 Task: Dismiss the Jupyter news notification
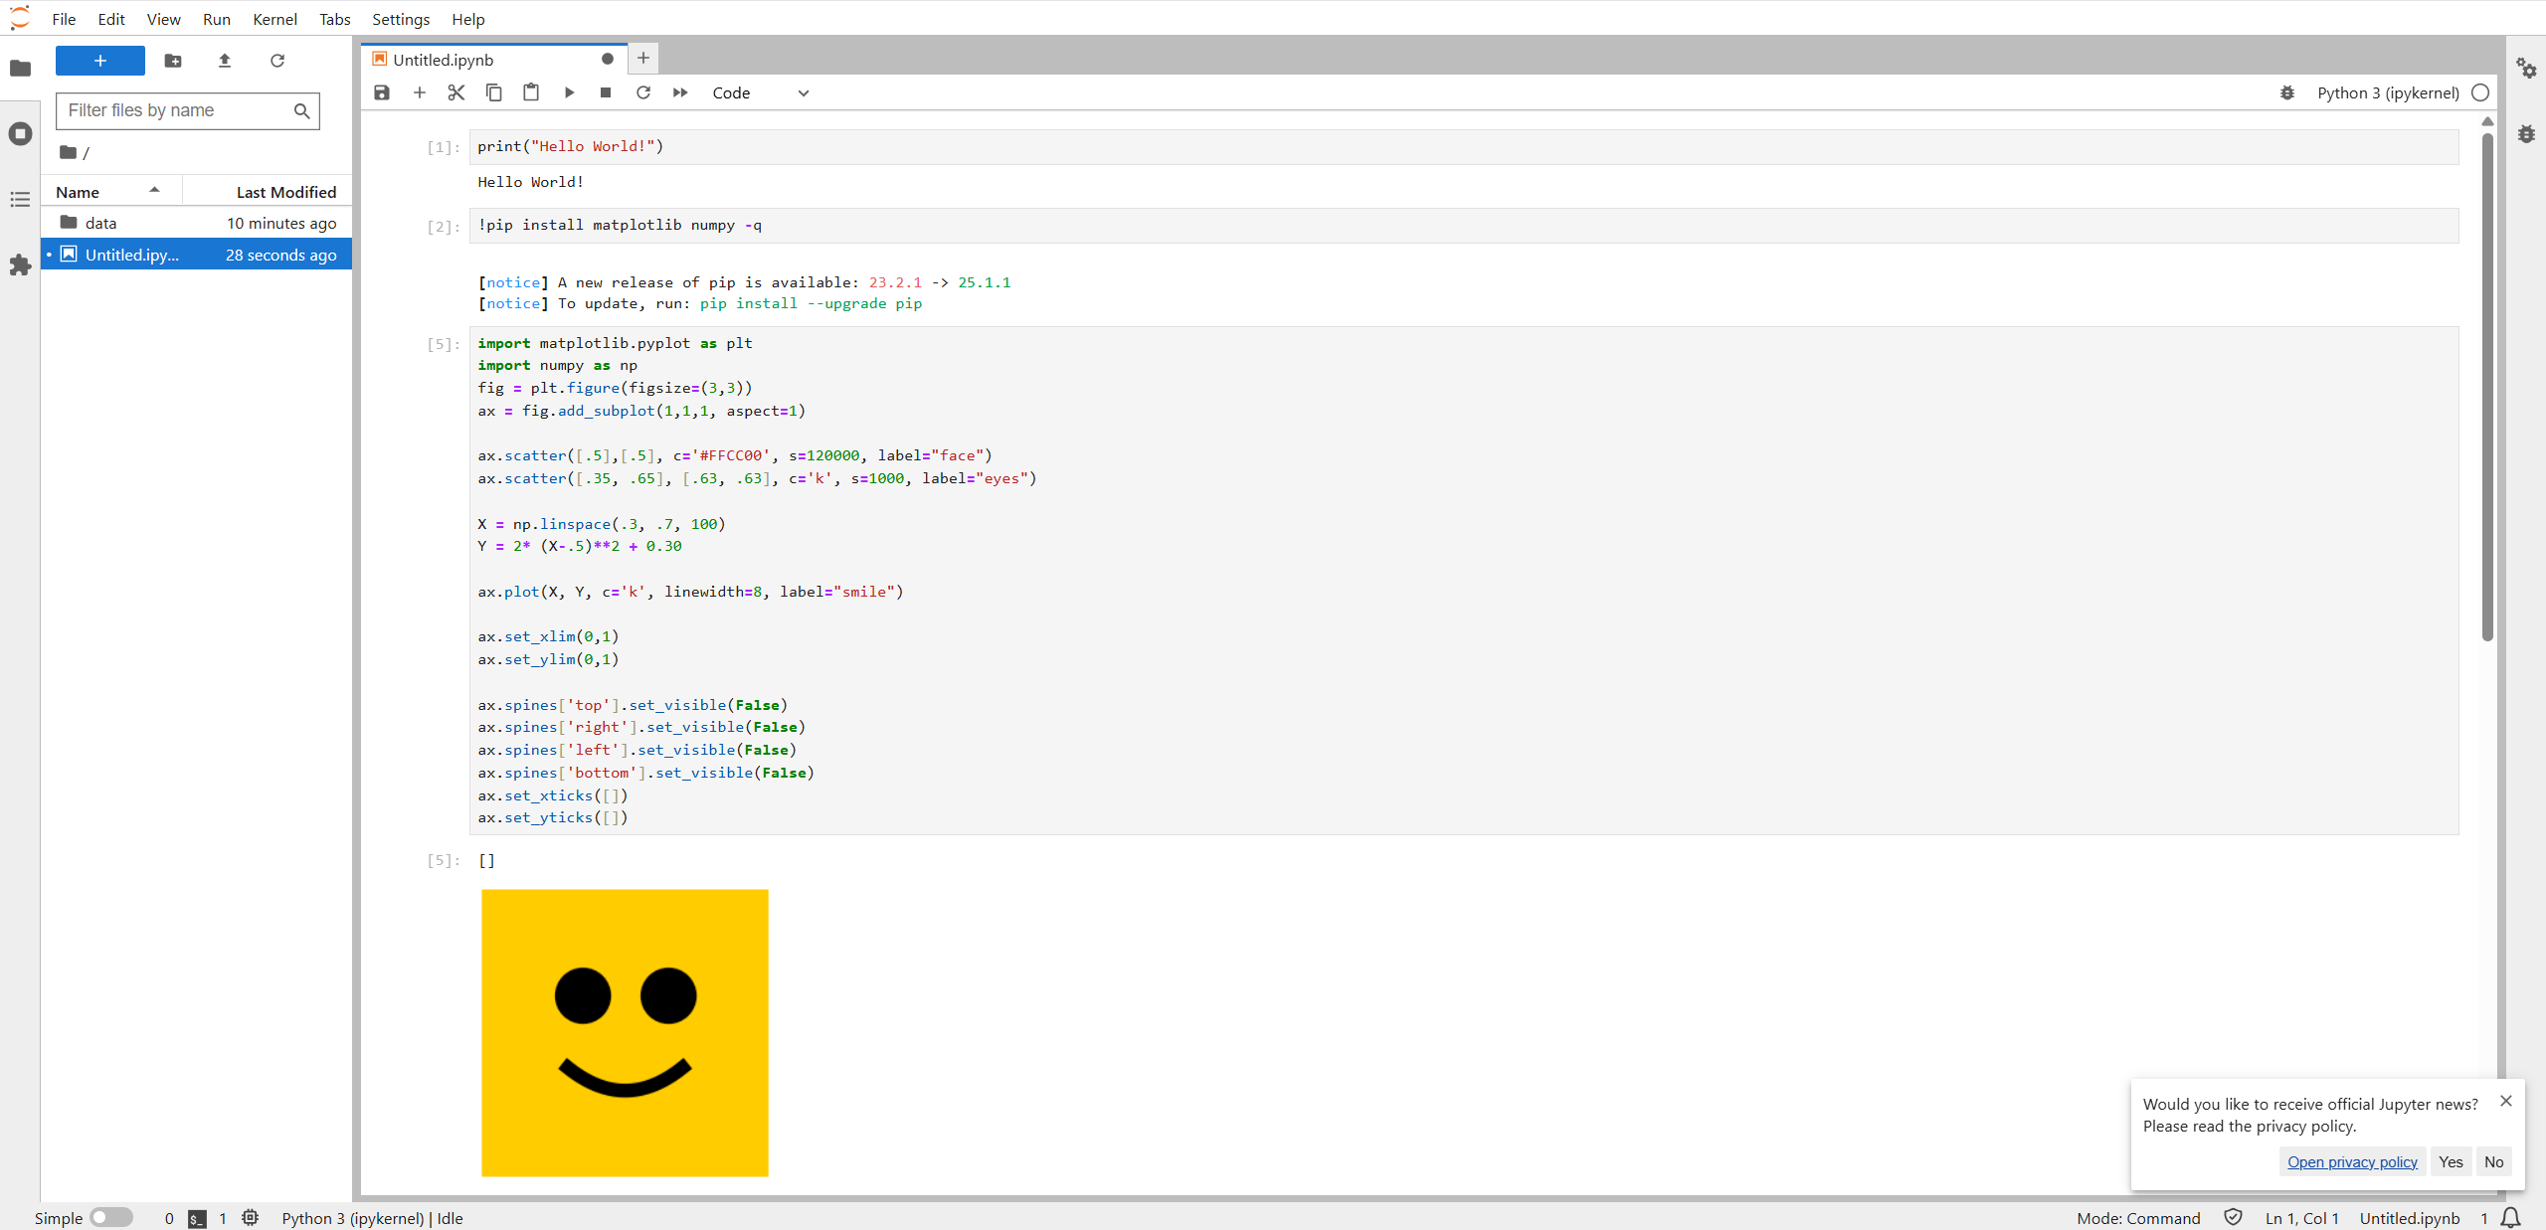(x=2506, y=1101)
